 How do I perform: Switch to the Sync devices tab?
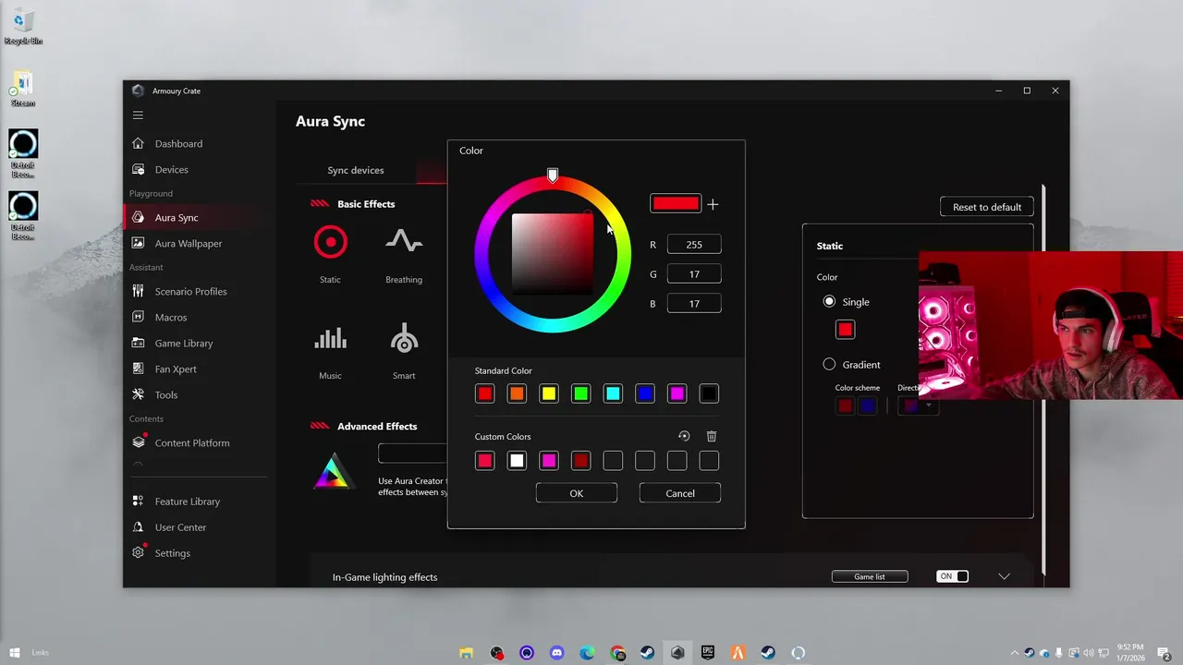356,171
